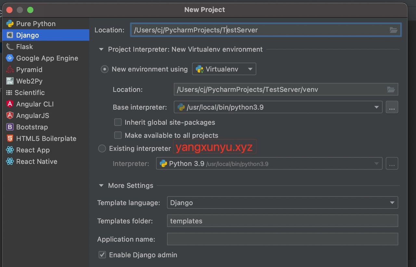Click the React Native icon
This screenshot has width=416, height=267.
(x=10, y=162)
